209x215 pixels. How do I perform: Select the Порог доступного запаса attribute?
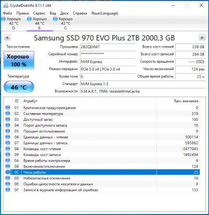click(x=45, y=126)
